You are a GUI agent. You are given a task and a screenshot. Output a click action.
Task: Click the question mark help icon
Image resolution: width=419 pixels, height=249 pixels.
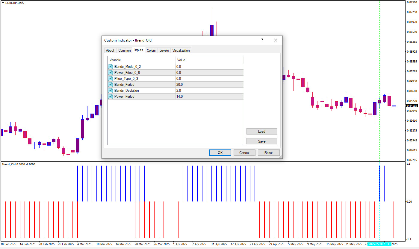[262, 40]
